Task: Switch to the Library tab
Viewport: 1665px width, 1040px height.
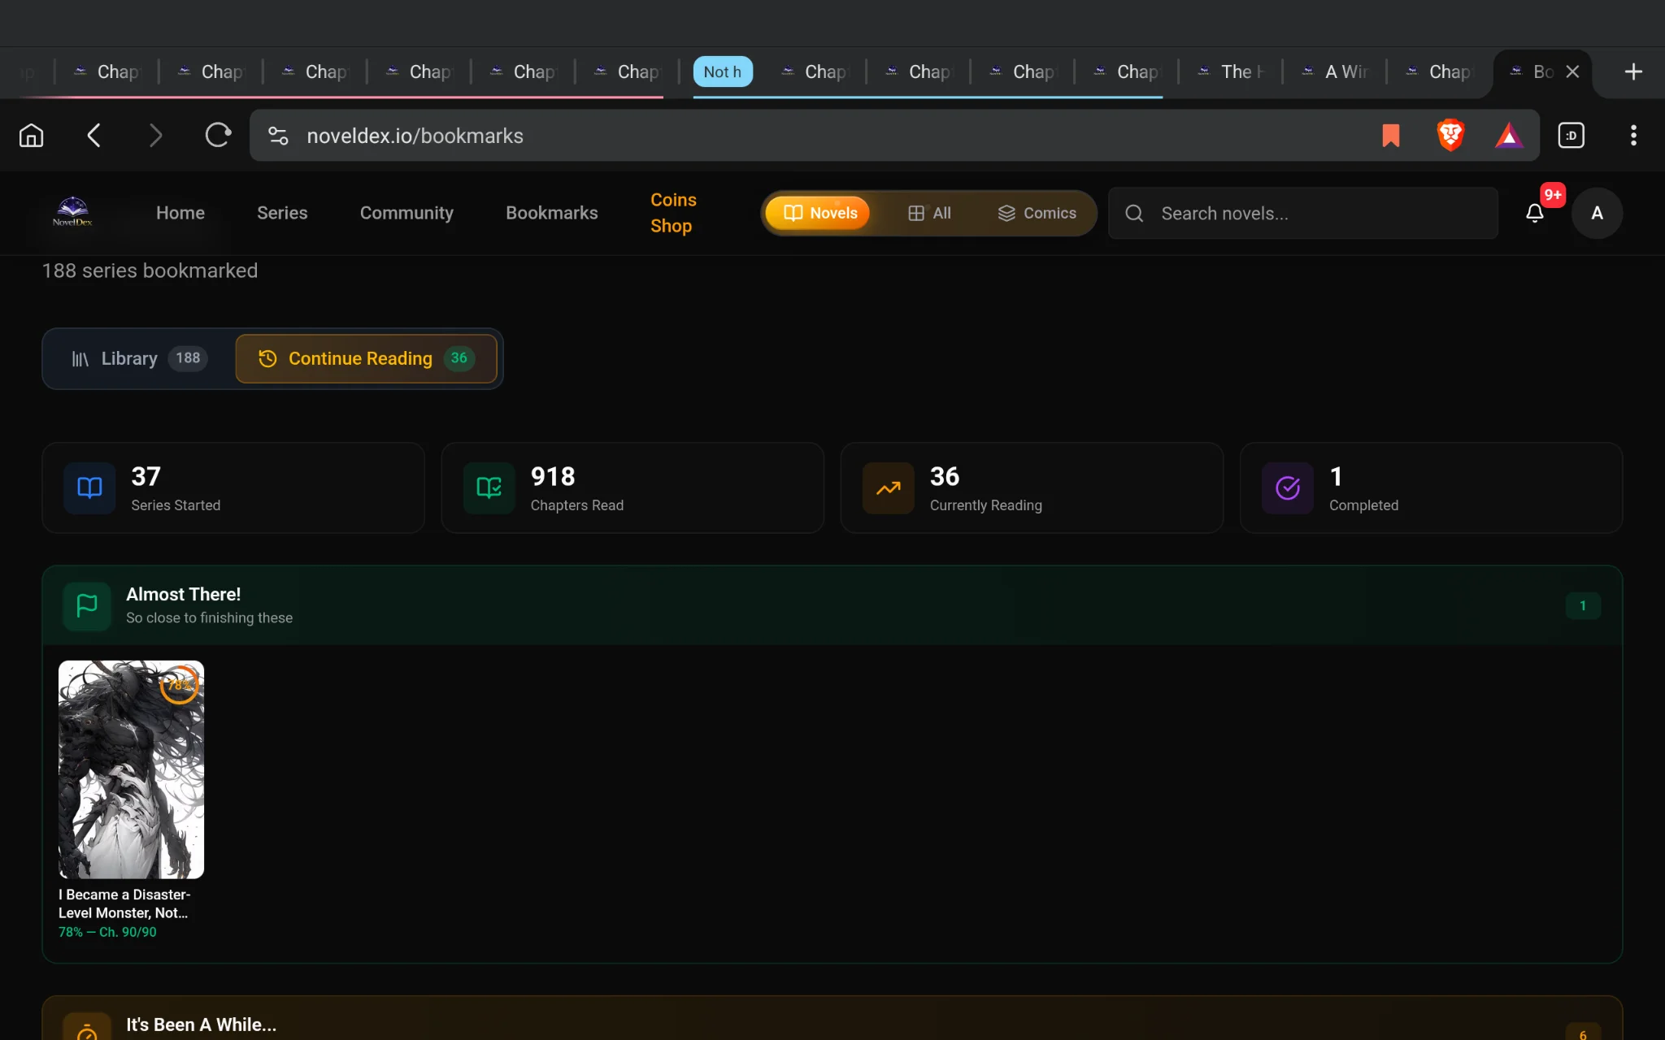Action: [139, 358]
